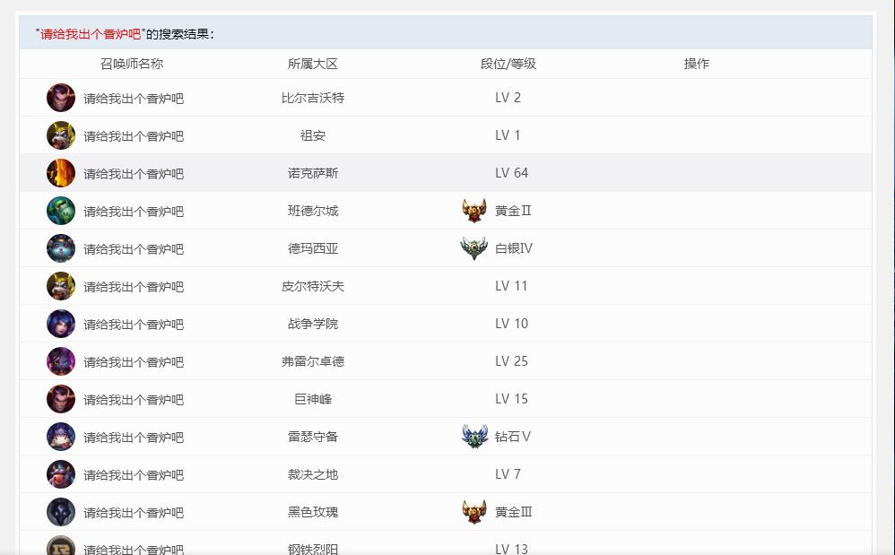Click the 皮尔特沃夫 region cell
This screenshot has width=895, height=555.
[x=312, y=286]
